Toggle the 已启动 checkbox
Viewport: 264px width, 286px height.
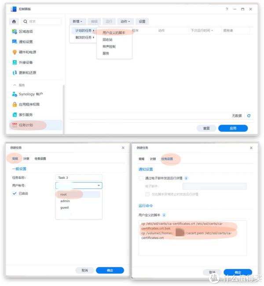point(15,193)
